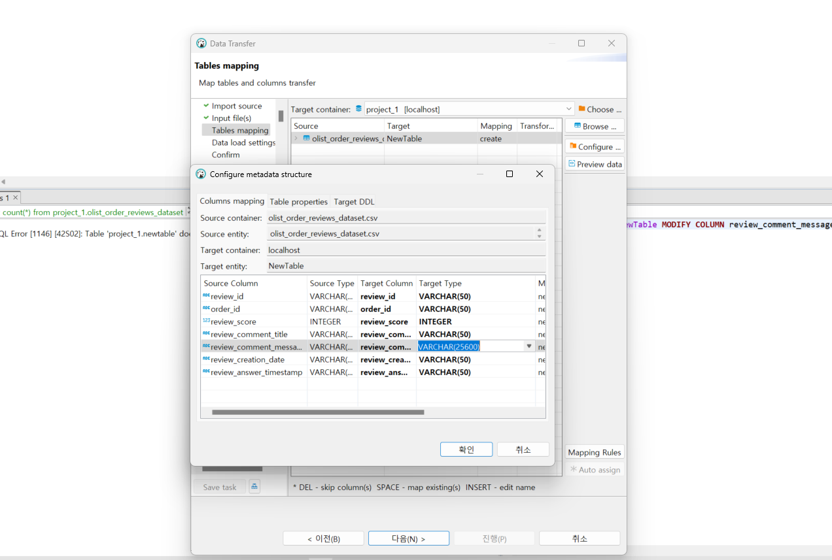This screenshot has height=560, width=832.
Task: Select the Confirm step
Action: coord(226,155)
